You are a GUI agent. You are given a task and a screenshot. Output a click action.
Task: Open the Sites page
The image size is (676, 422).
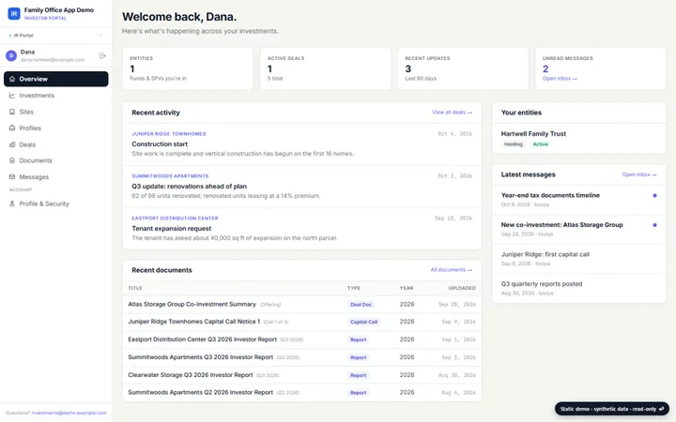(x=56, y=112)
